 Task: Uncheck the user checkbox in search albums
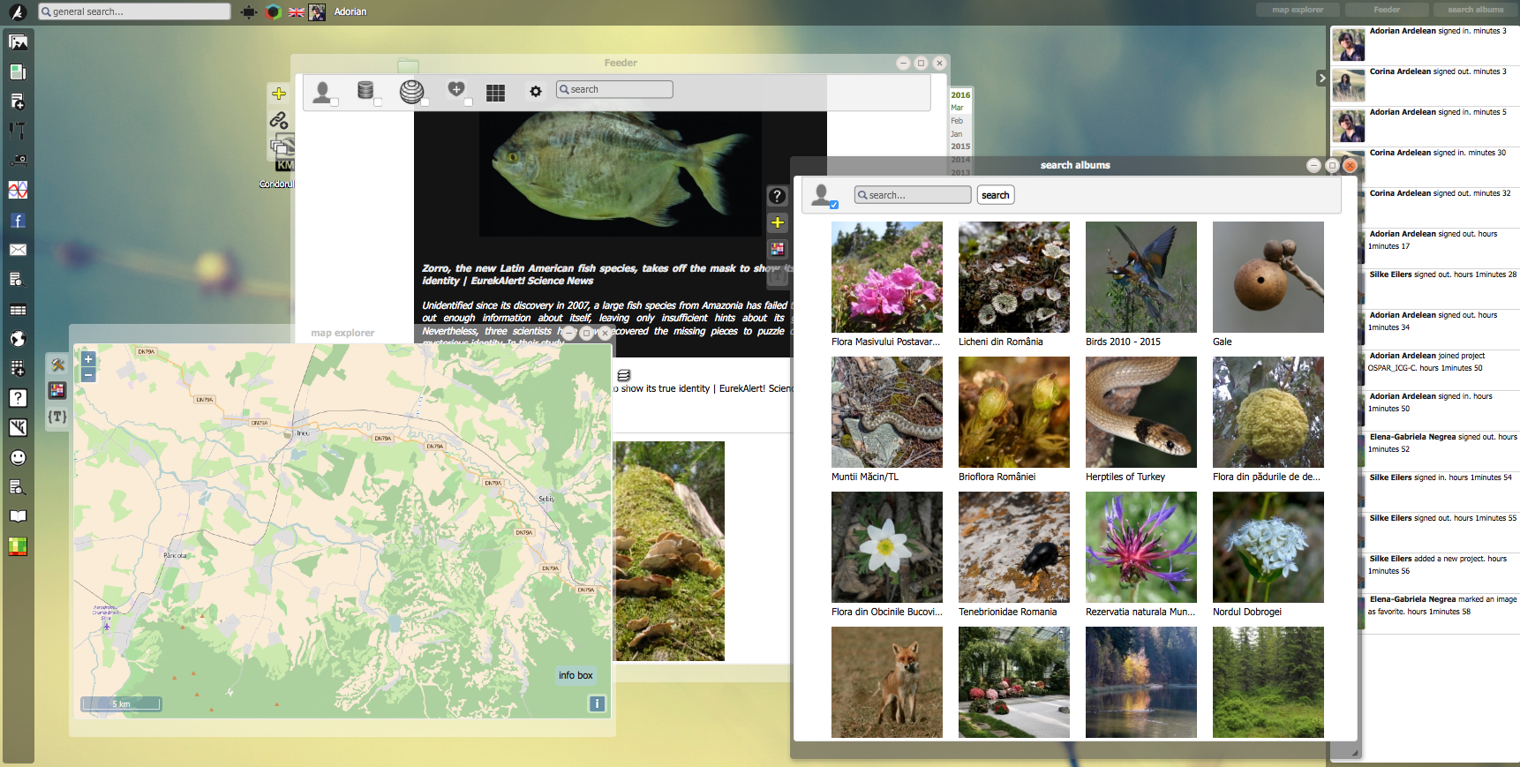(x=833, y=205)
